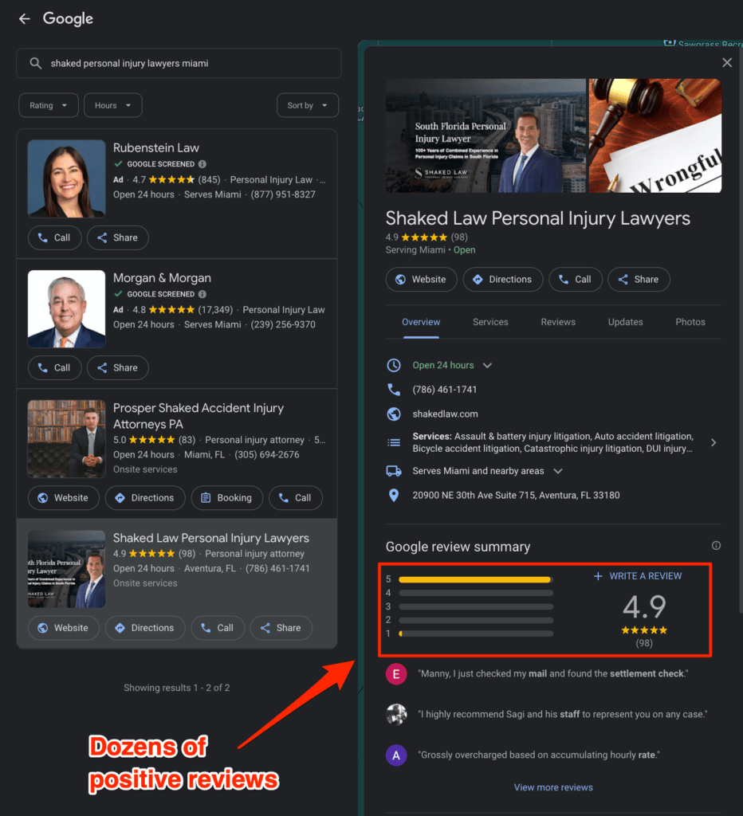Click the info icon beside Rubenstein Law's Google Screened
The height and width of the screenshot is (816, 743).
coord(202,164)
